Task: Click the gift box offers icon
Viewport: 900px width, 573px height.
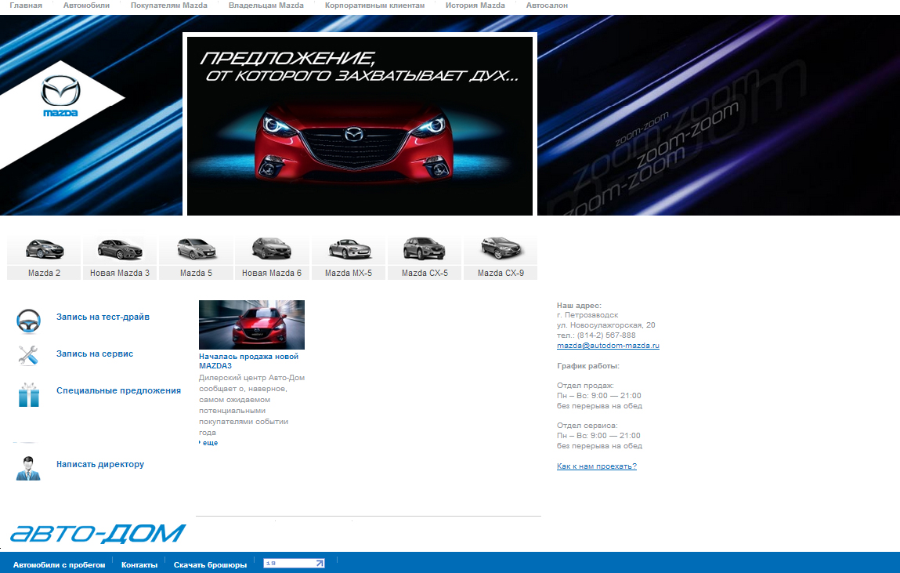Action: [28, 395]
